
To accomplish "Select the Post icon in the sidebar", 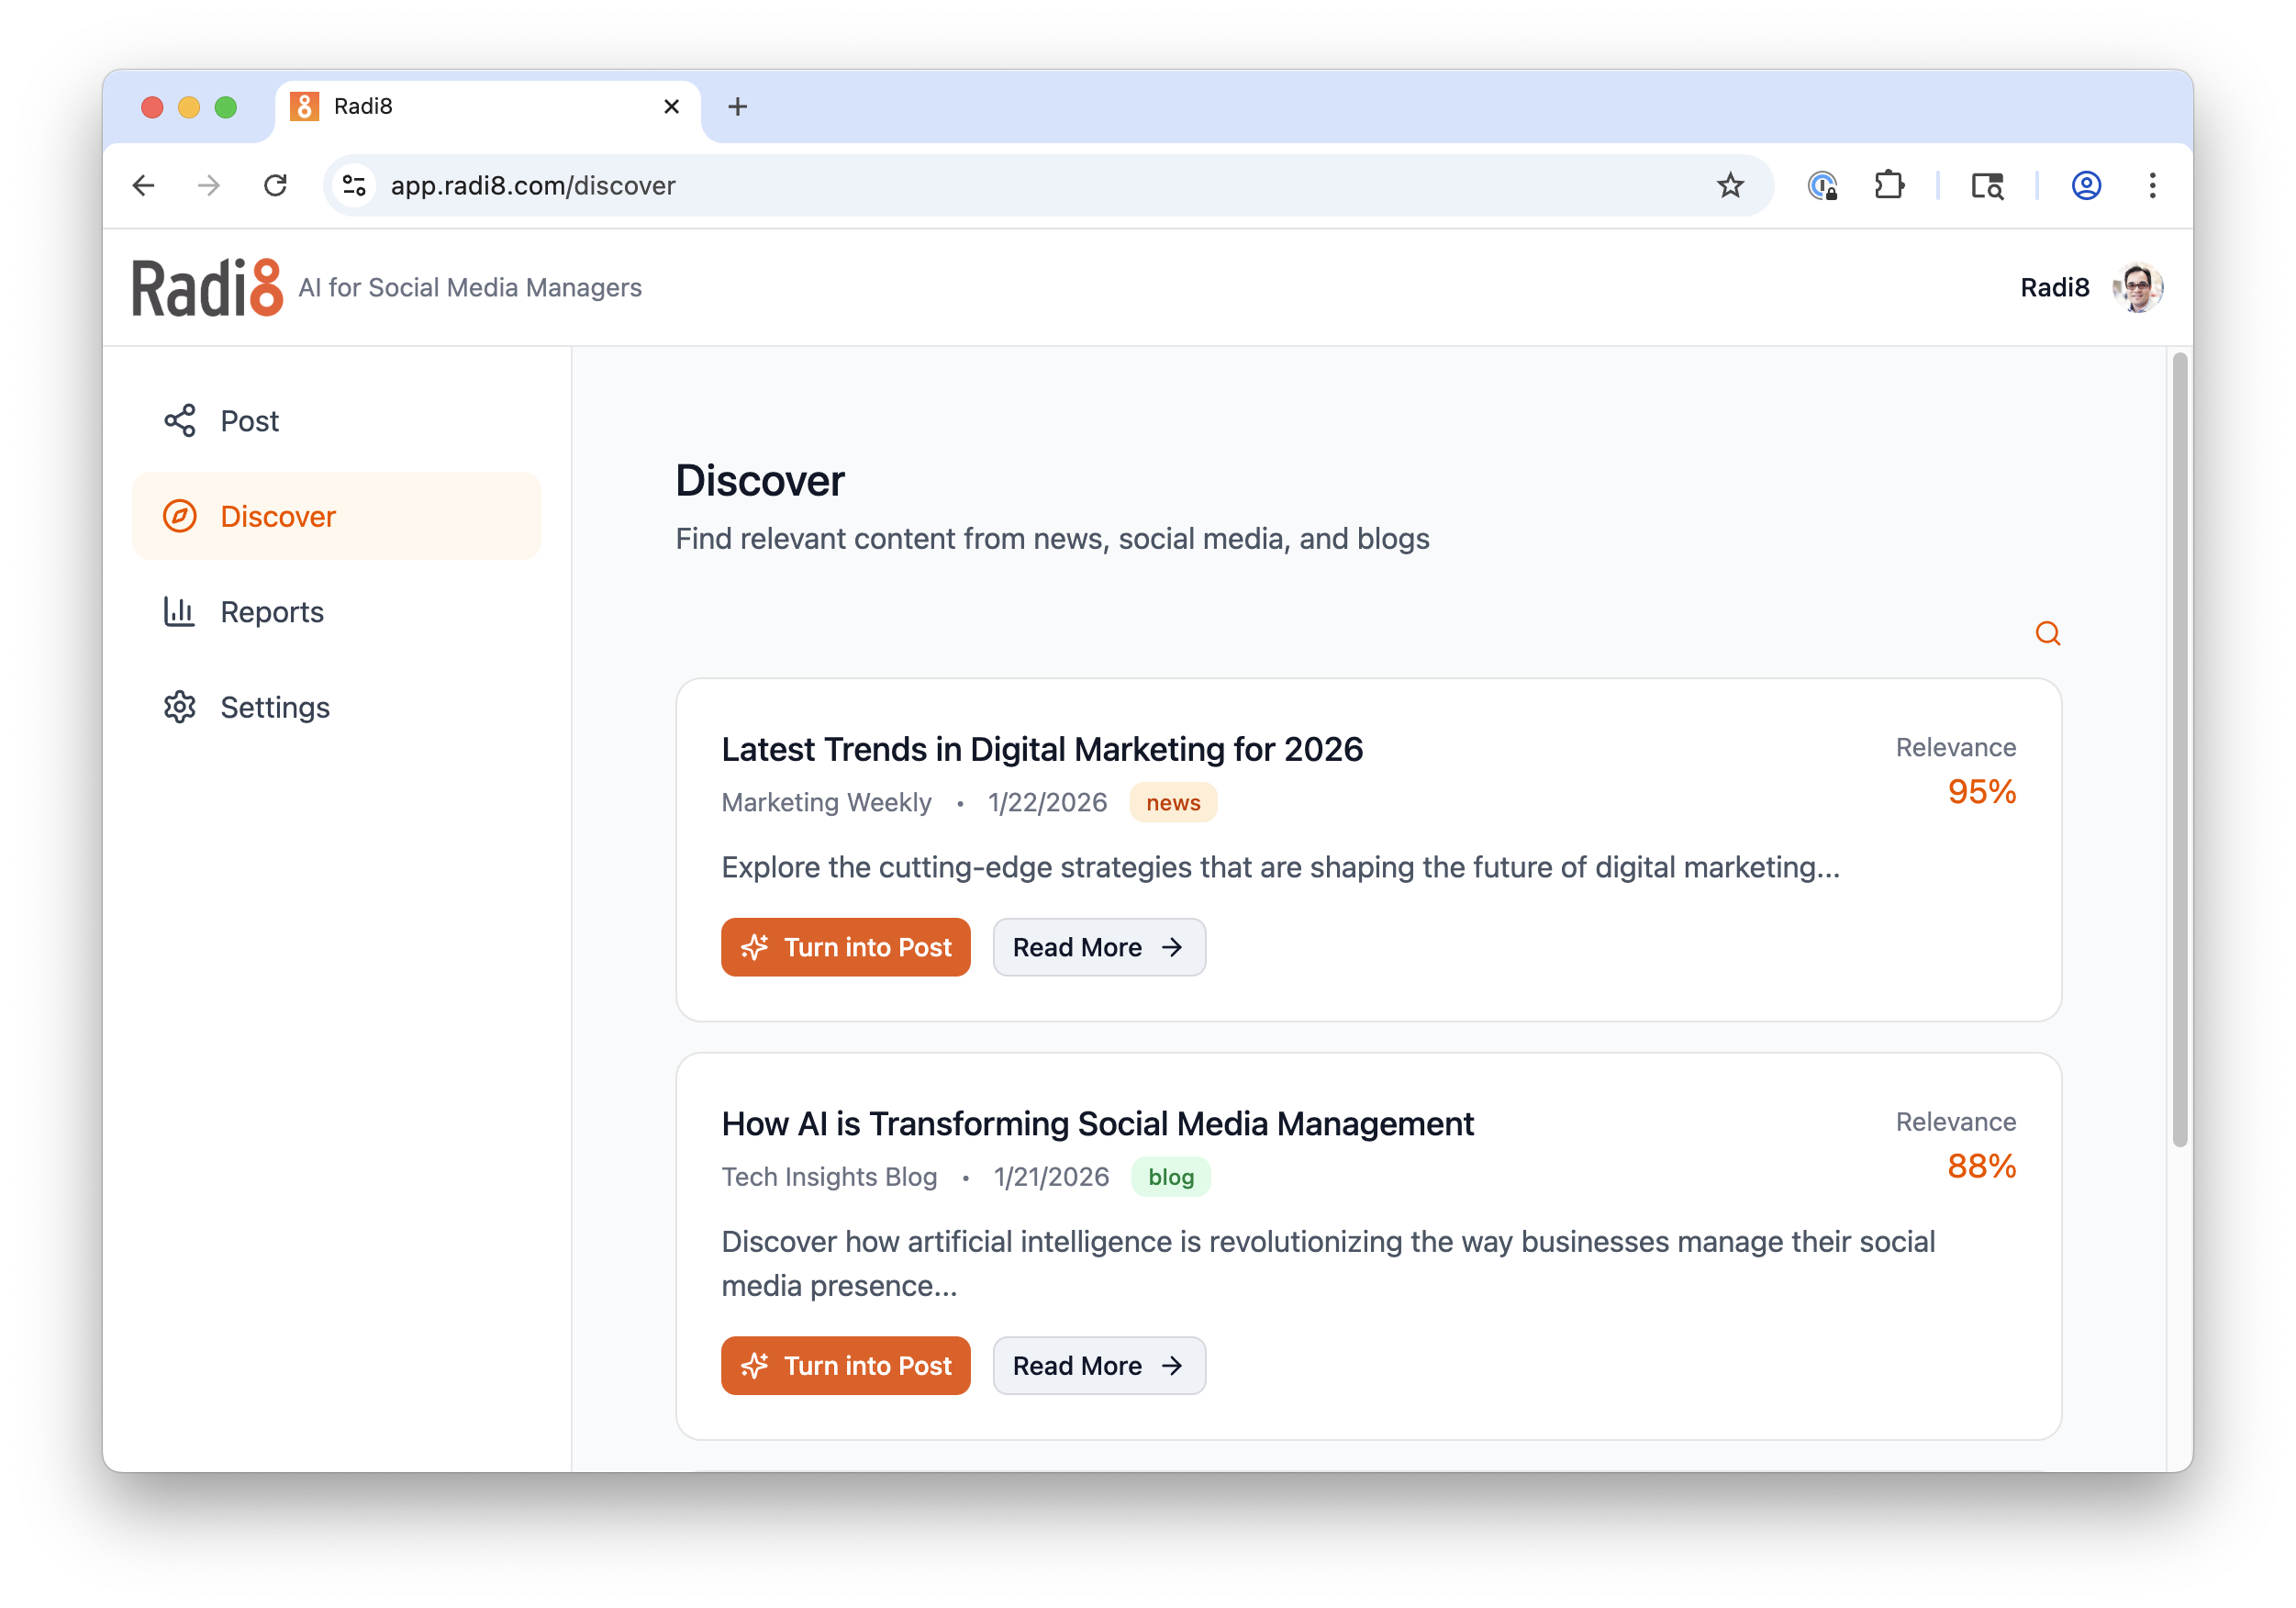I will [x=181, y=421].
